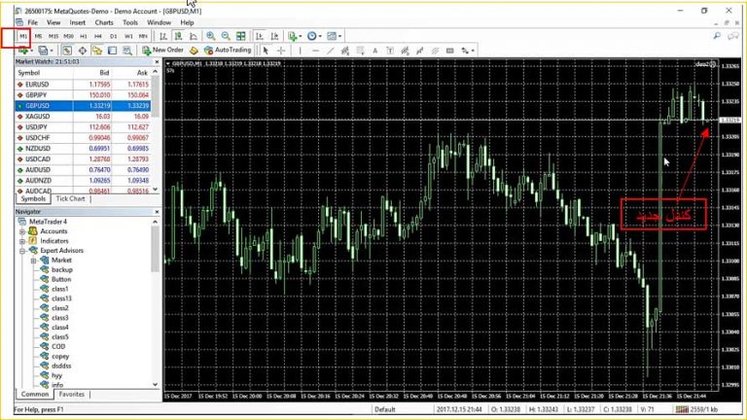Screen dimensions: 747x420
Task: Toggle Chart Shift icon
Action: click(274, 36)
